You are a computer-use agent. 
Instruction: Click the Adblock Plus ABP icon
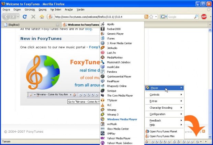[x=204, y=17]
